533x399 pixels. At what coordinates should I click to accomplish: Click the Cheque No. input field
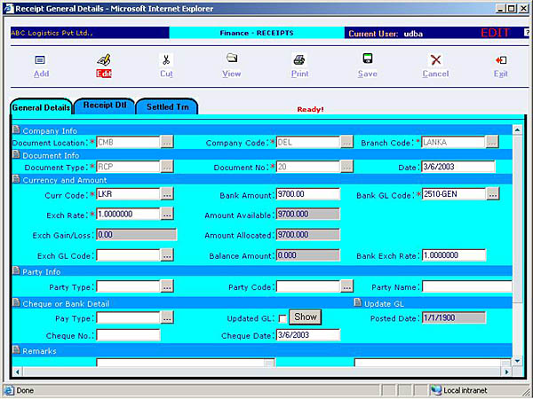128,335
